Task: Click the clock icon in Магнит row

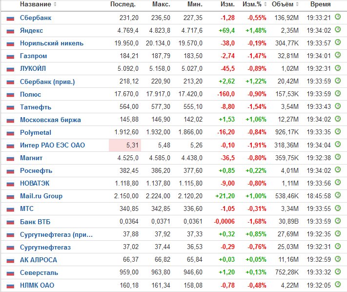Action: pyautogui.click(x=338, y=157)
